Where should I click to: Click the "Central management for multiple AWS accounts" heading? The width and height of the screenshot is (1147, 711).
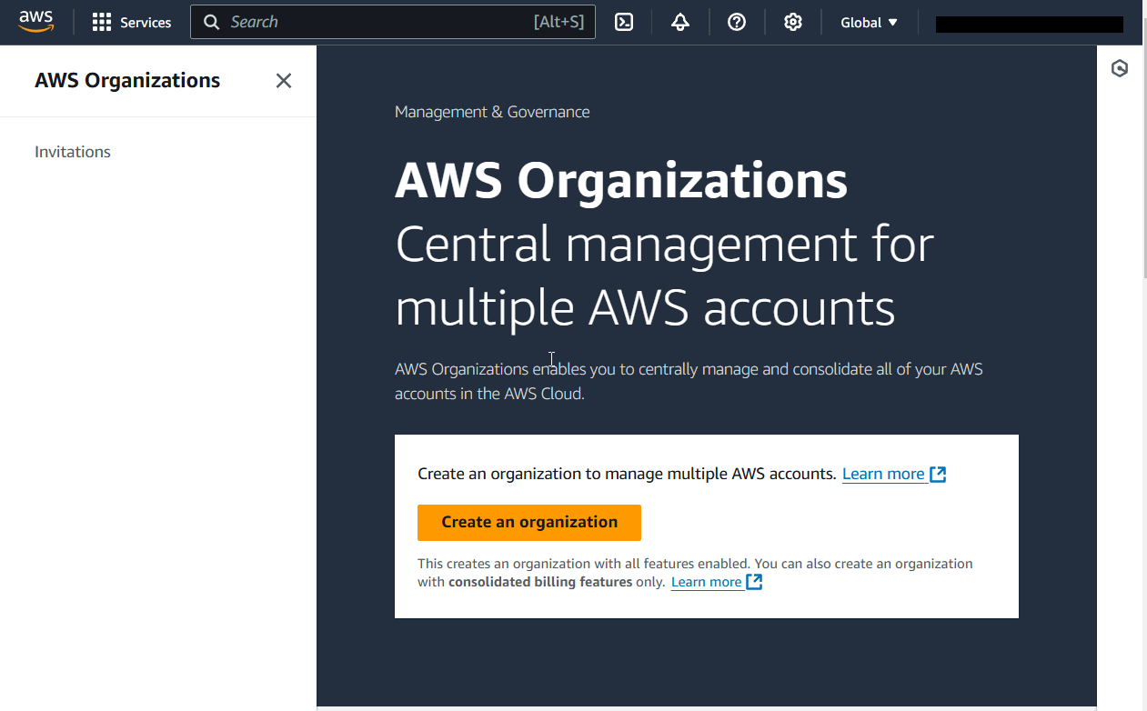tap(665, 276)
